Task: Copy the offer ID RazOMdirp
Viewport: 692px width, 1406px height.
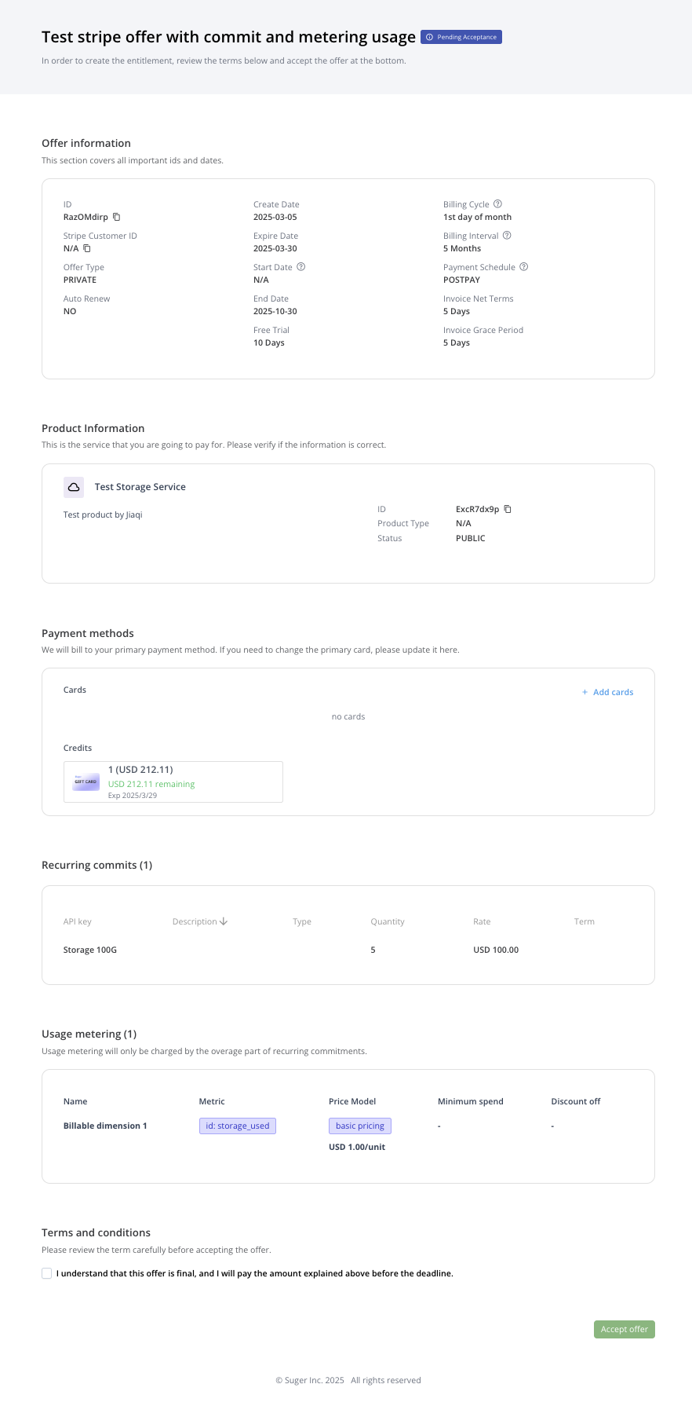Action: tap(117, 217)
